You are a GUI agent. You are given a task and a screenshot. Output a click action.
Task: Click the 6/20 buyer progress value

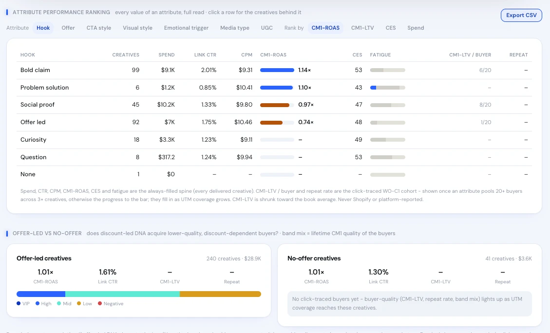click(485, 70)
